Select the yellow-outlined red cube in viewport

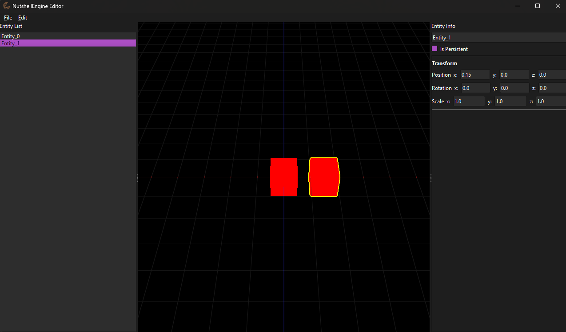coord(324,177)
